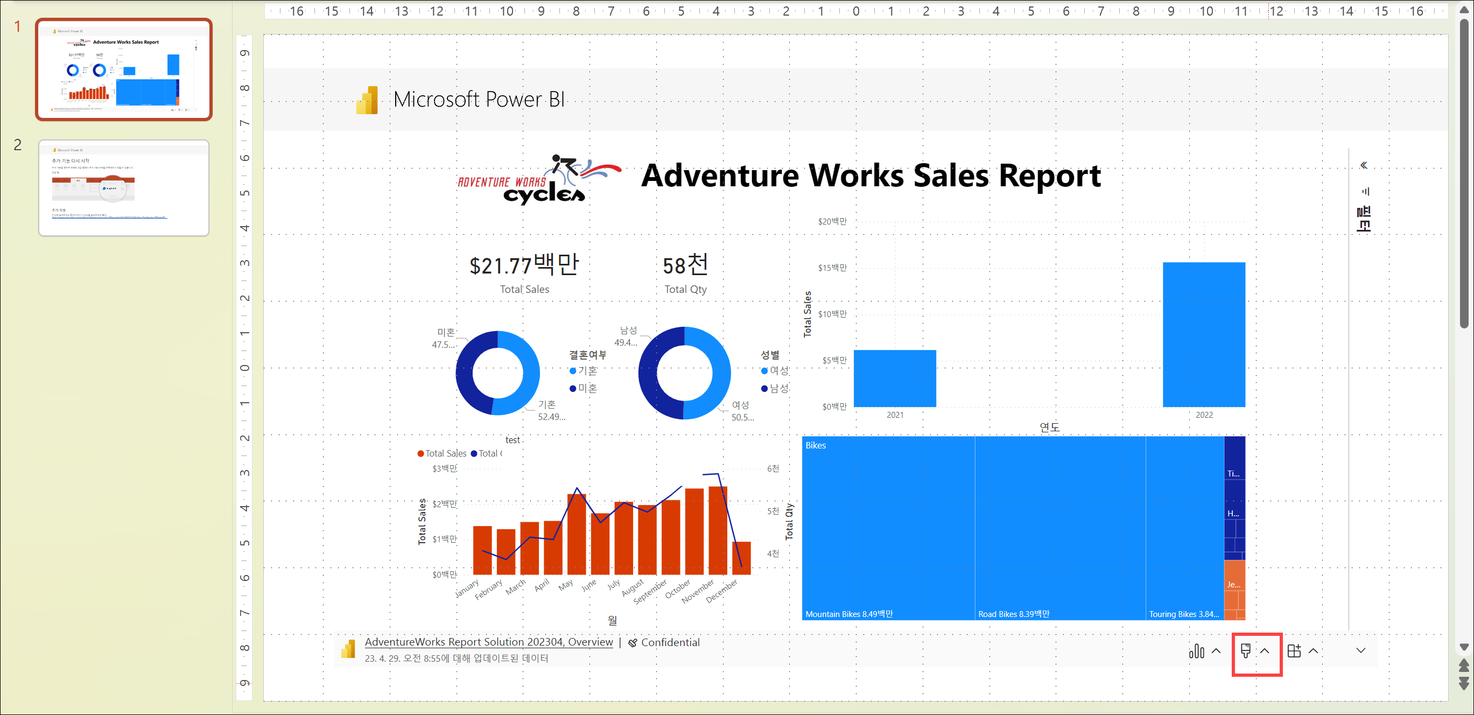Toggle the 여성 legend item
Screen dimensions: 1474x715
click(775, 371)
